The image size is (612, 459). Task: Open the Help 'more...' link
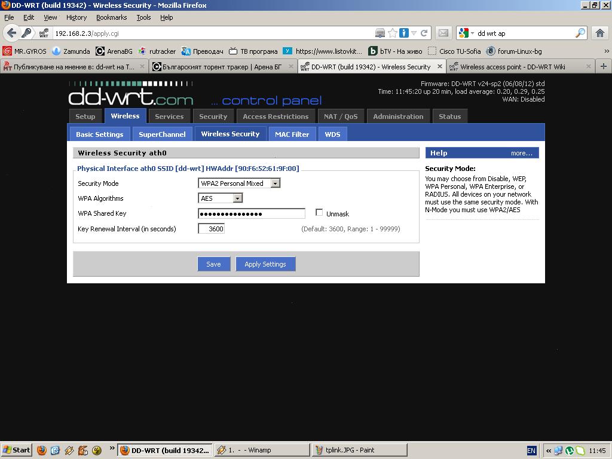pyautogui.click(x=521, y=154)
